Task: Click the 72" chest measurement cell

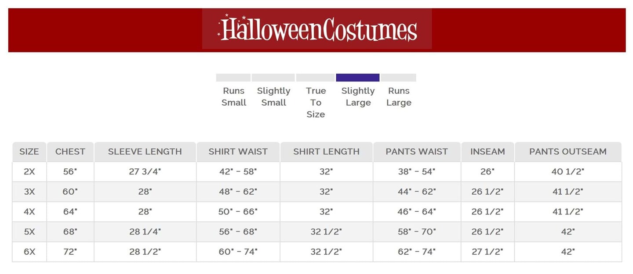Action: tap(70, 252)
